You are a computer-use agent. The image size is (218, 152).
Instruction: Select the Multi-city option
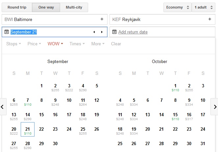point(74,7)
